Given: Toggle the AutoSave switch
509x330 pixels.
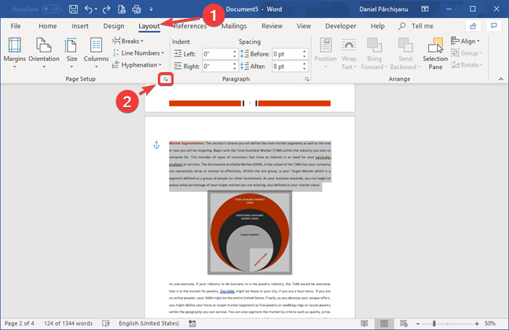Looking at the screenshot, I should coord(52,9).
